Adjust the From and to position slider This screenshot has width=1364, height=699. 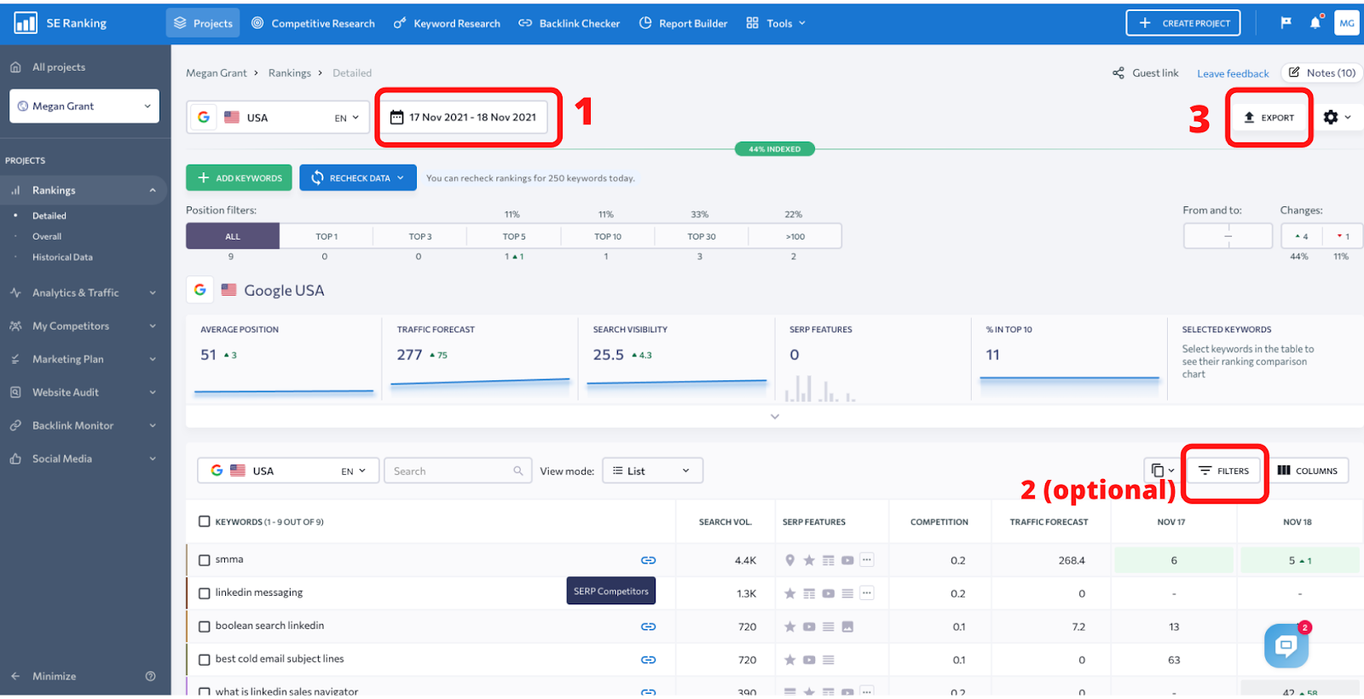coord(1228,236)
